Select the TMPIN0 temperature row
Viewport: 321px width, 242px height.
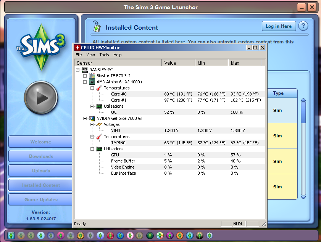(188, 143)
